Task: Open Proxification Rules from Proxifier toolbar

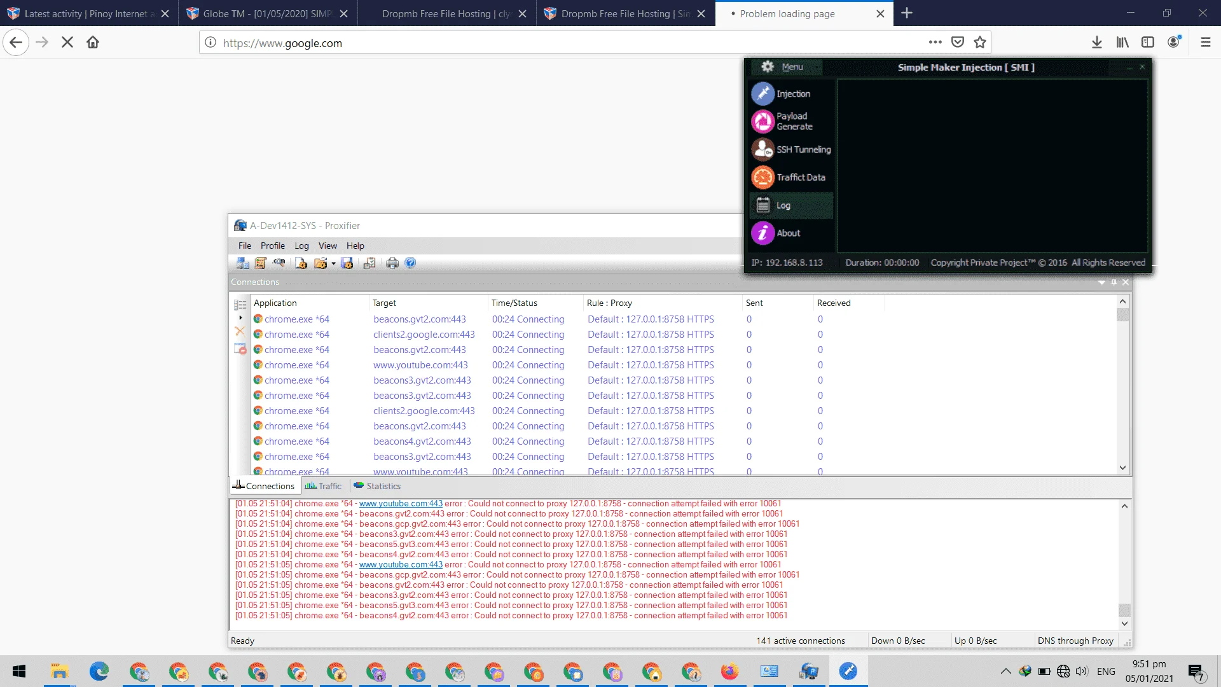Action: click(260, 263)
